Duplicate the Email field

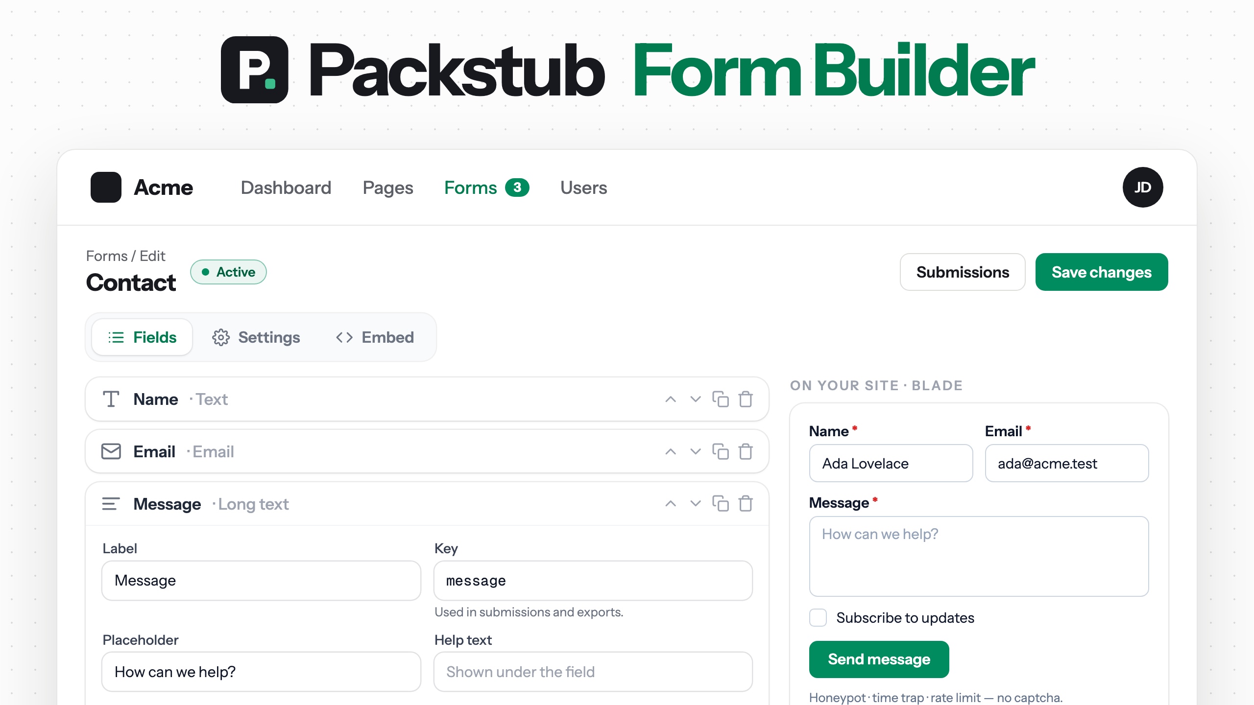click(x=720, y=451)
